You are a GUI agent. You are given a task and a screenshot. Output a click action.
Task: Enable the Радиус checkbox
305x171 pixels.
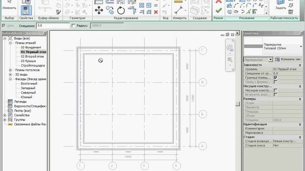[73, 26]
